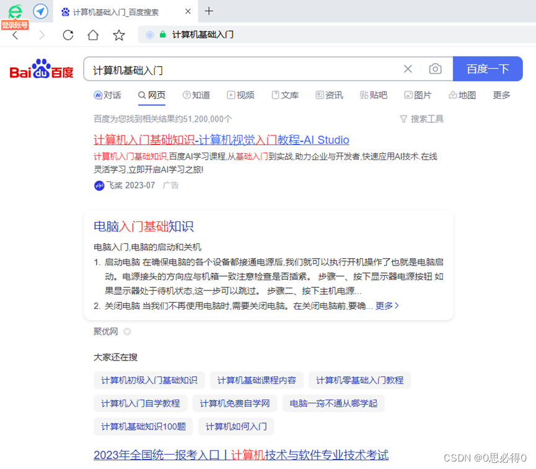Open 搜索工具 filter options

pyautogui.click(x=421, y=118)
